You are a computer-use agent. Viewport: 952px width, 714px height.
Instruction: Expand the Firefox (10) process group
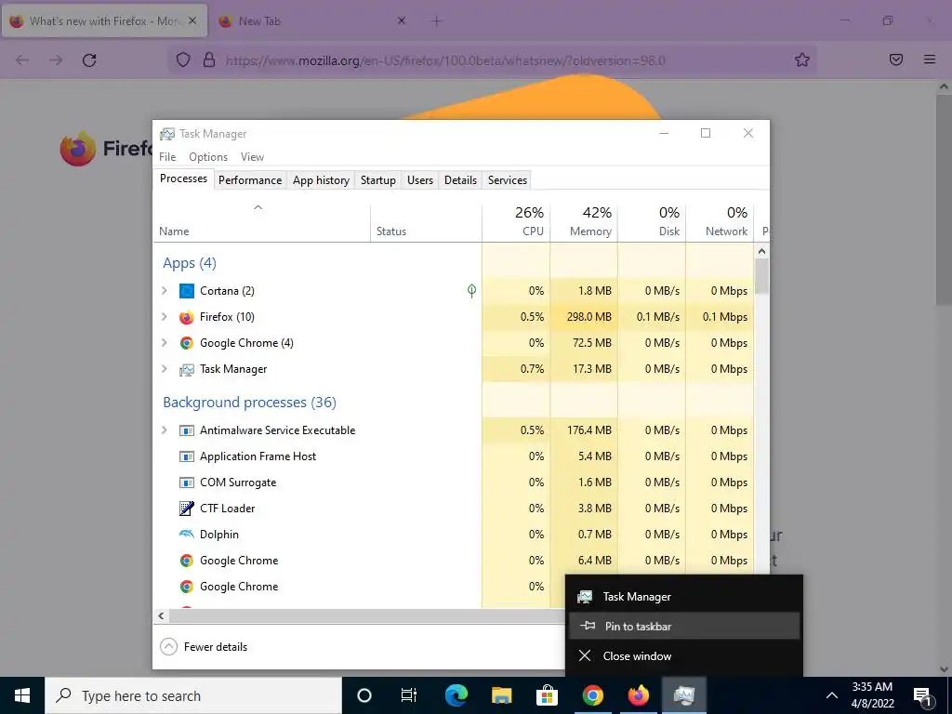pos(164,317)
